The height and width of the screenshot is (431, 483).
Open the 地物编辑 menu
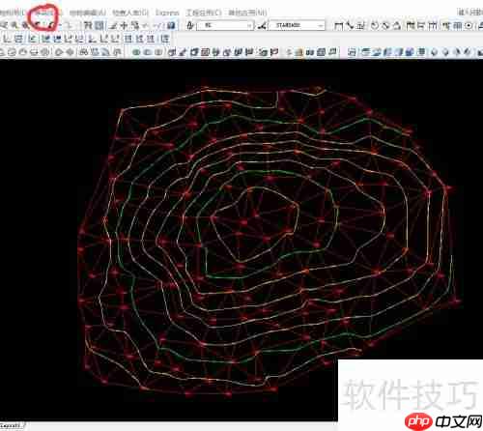pos(88,13)
